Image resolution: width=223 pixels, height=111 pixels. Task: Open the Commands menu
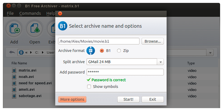pyautogui.click(x=30, y=14)
